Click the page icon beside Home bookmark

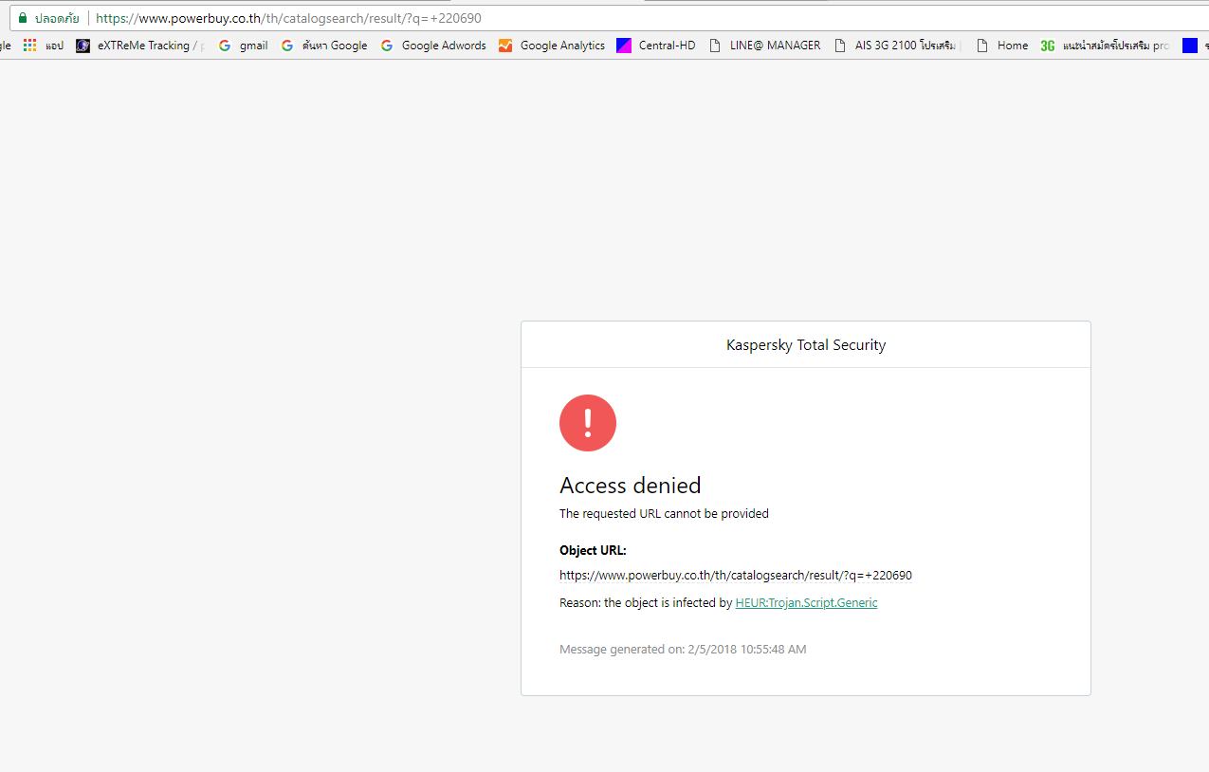tap(982, 46)
